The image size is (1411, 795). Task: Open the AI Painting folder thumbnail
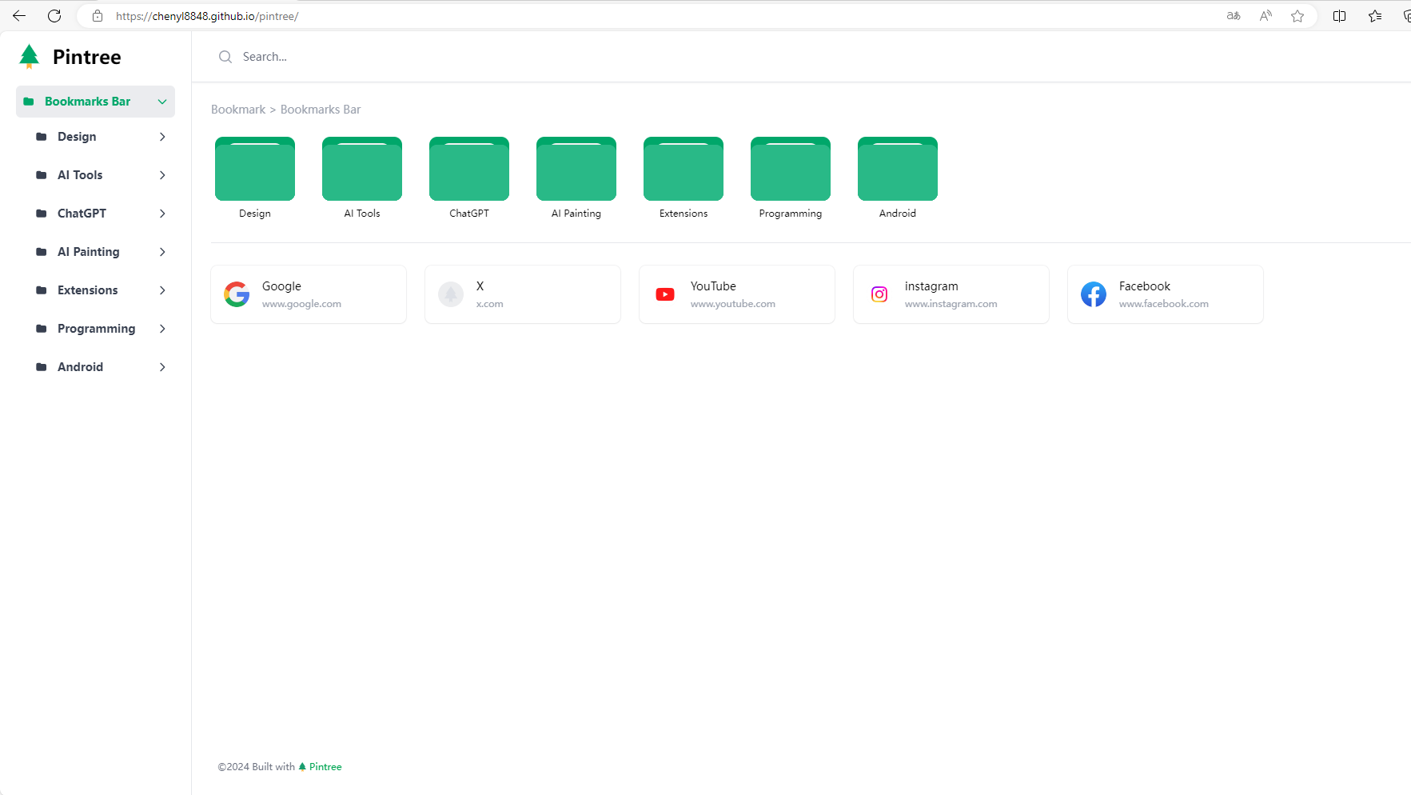[x=576, y=169]
